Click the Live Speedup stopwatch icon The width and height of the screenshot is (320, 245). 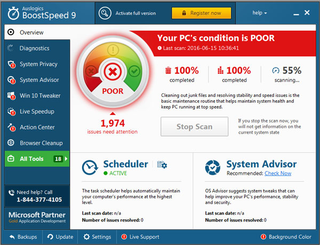(x=11, y=111)
